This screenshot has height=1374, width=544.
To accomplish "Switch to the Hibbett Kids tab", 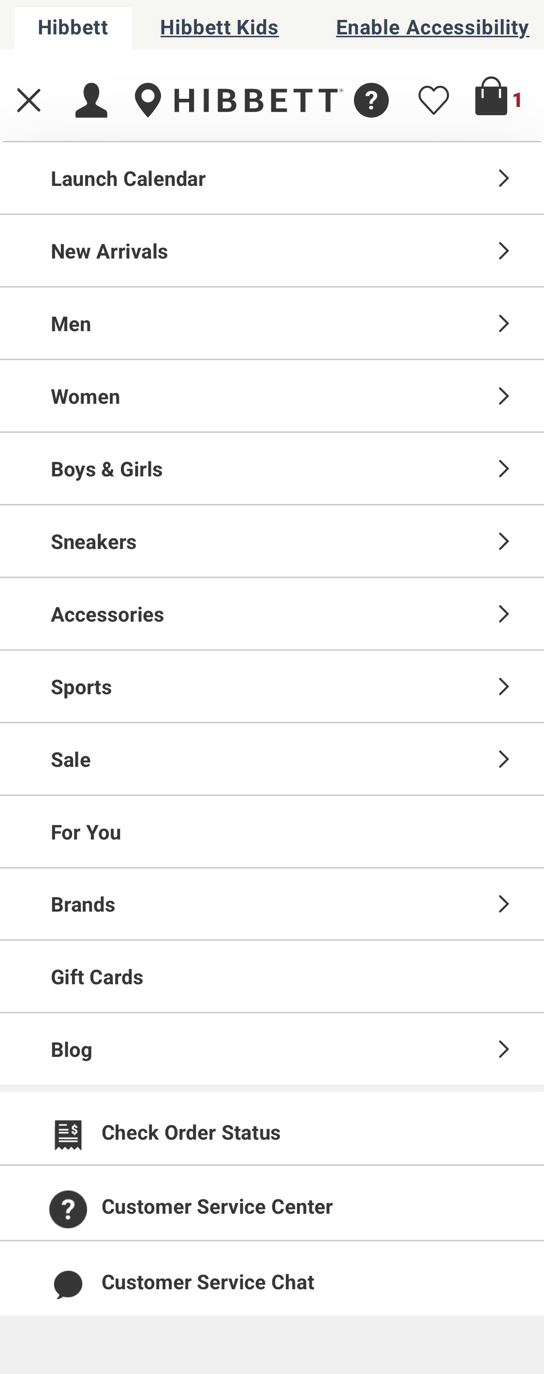I will pos(219,28).
